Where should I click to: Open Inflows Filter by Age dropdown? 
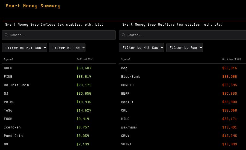[67, 48]
